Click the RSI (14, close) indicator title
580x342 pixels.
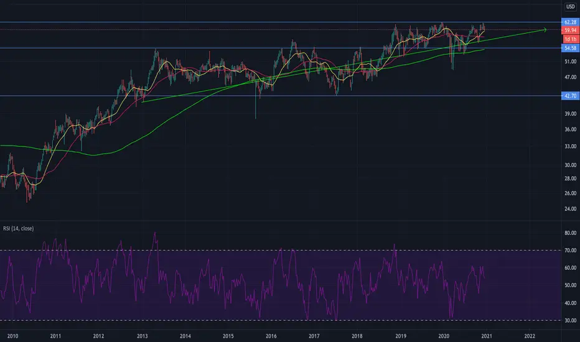coord(19,228)
